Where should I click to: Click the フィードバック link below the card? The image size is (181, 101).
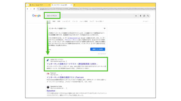tap(102, 54)
